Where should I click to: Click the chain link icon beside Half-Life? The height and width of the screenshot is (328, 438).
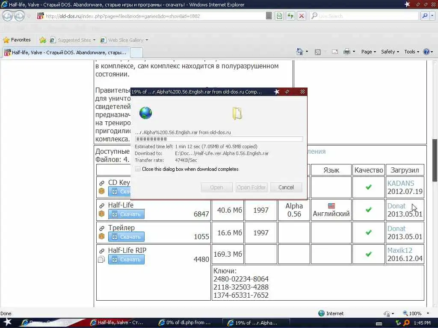(x=102, y=205)
